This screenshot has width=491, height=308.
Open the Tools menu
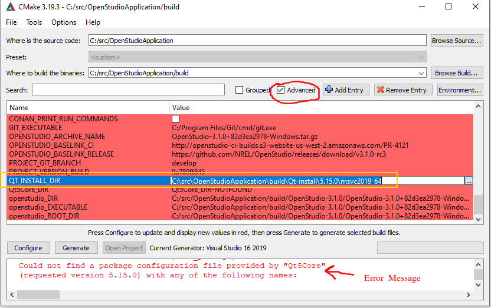tap(34, 22)
